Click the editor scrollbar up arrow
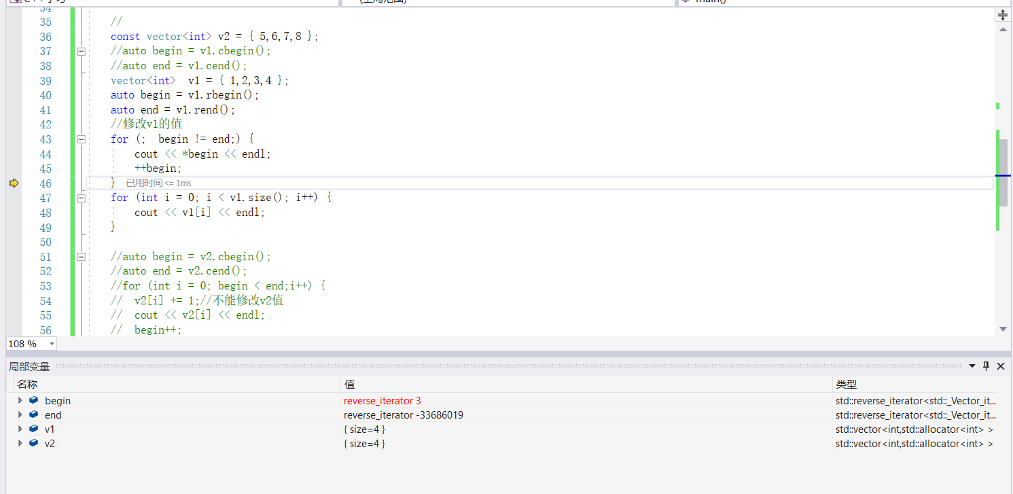The height and width of the screenshot is (494, 1013). tap(1003, 29)
